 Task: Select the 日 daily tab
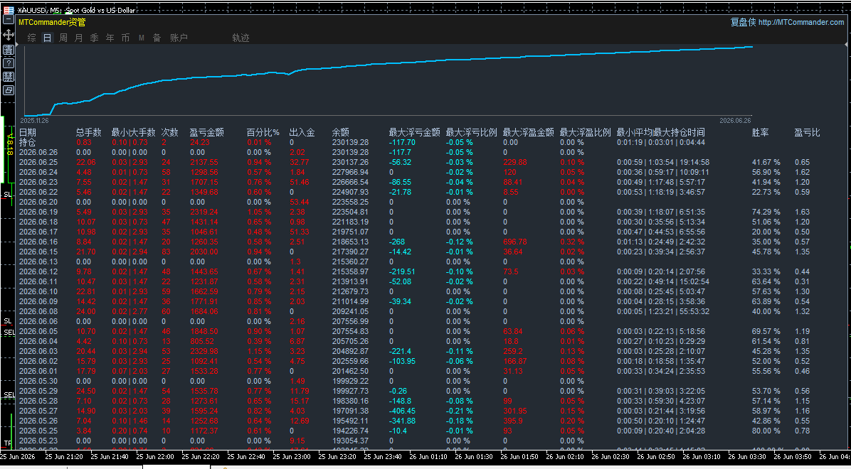pyautogui.click(x=47, y=38)
